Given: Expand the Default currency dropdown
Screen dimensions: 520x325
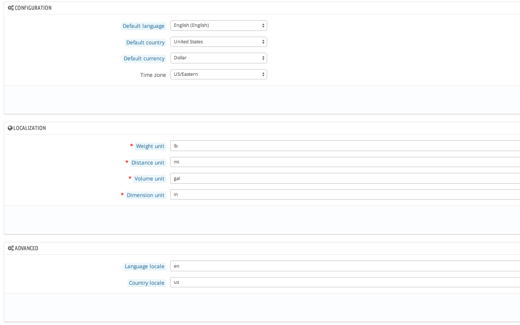Looking at the screenshot, I should (218, 58).
